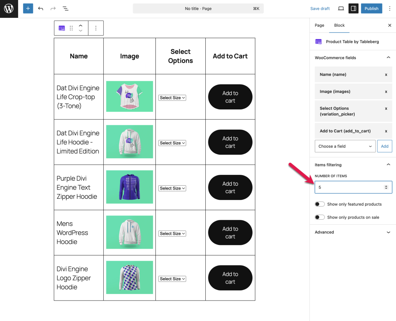Remove the Name (name) field
396x321 pixels.
pos(386,75)
